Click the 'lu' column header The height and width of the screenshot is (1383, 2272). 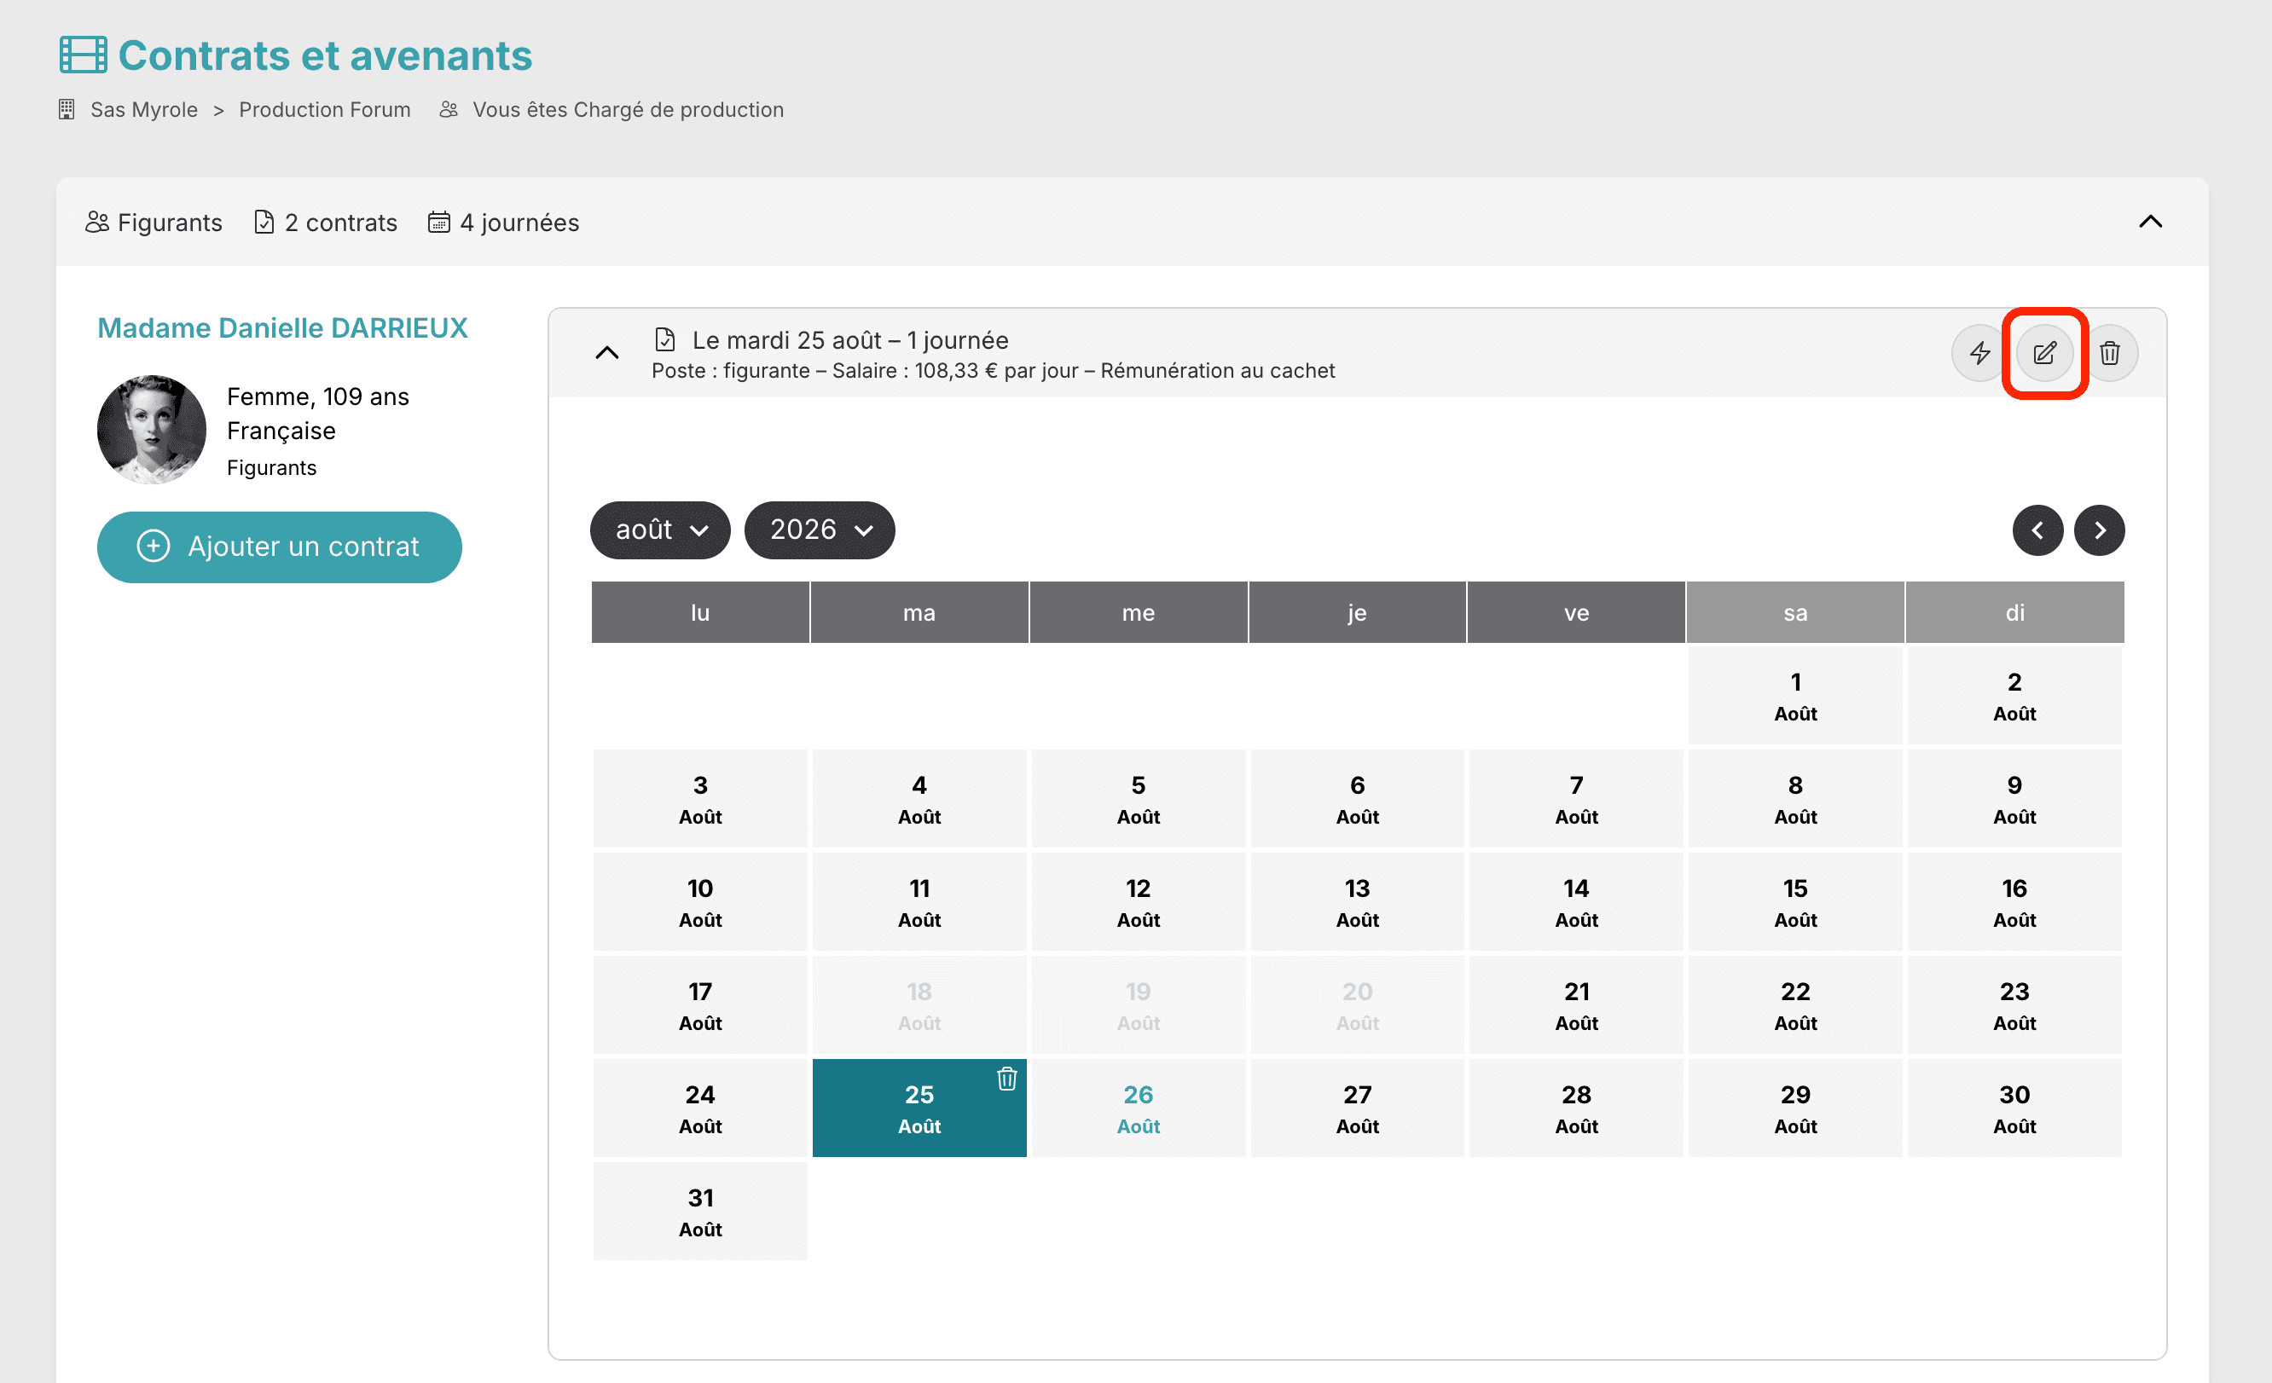pos(700,612)
